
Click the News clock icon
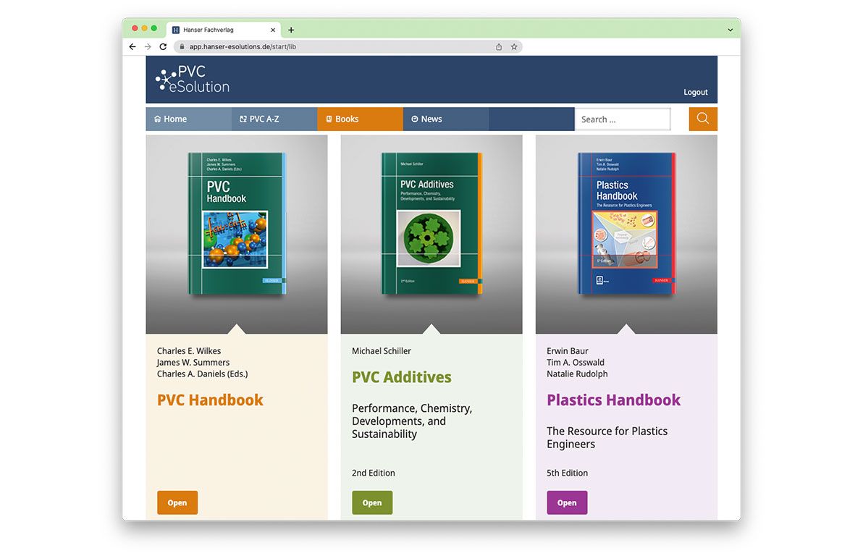pos(415,119)
